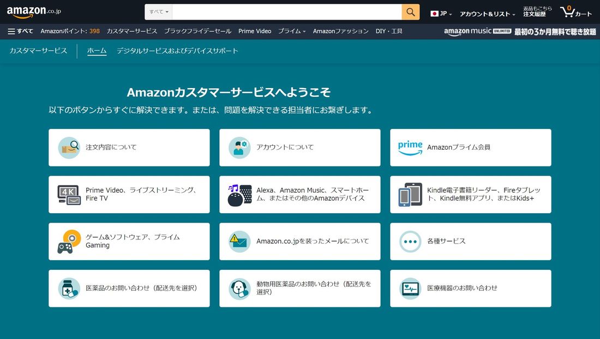
Task: Open ブラックフライデーセール link
Action: pyautogui.click(x=197, y=32)
